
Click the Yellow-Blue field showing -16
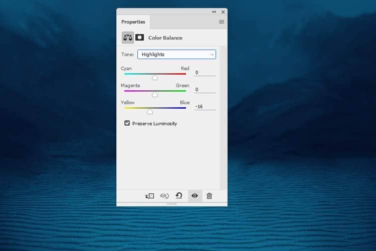(205, 107)
